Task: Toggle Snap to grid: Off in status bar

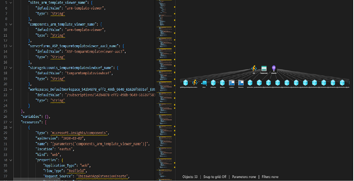Action: pyautogui.click(x=215, y=177)
